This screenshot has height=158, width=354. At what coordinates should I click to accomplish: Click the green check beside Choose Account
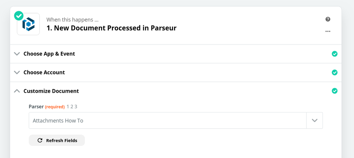point(334,72)
